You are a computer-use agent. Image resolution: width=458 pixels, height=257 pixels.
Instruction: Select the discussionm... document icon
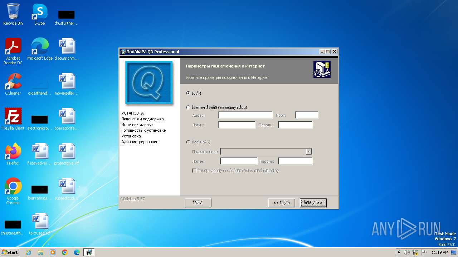click(x=67, y=49)
